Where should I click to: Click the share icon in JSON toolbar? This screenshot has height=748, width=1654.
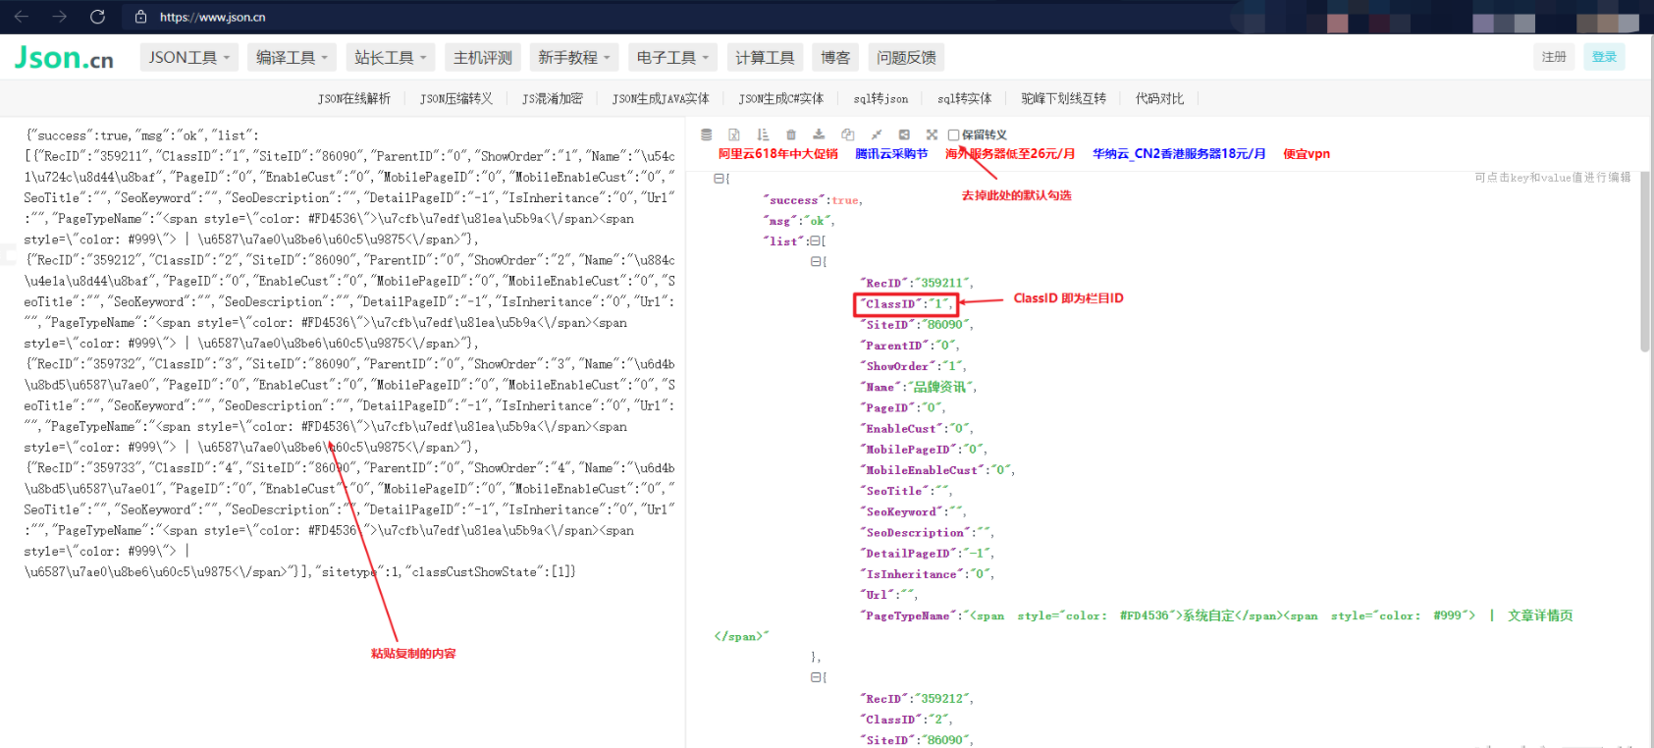click(x=904, y=134)
